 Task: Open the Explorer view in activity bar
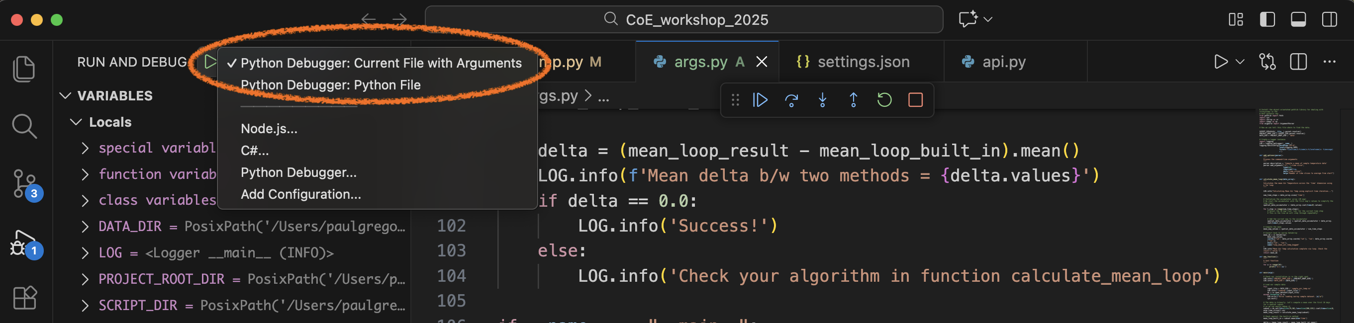(24, 69)
